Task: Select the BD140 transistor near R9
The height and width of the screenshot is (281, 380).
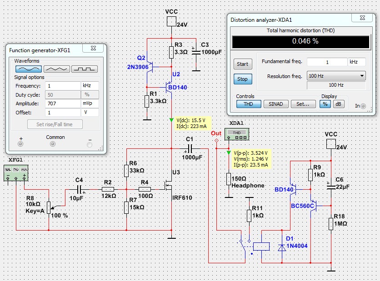Action: pos(293,189)
